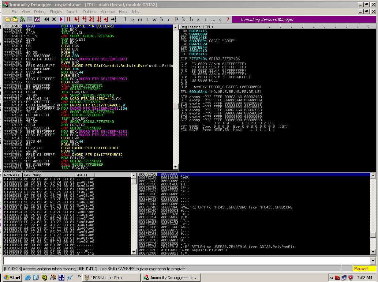Expand hidden system tray icons chevron

[332, 278]
